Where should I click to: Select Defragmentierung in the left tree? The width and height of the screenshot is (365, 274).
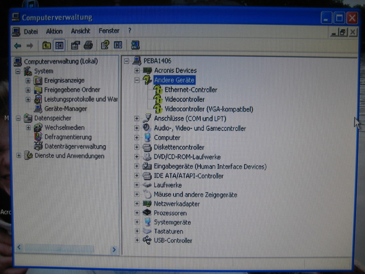68,137
